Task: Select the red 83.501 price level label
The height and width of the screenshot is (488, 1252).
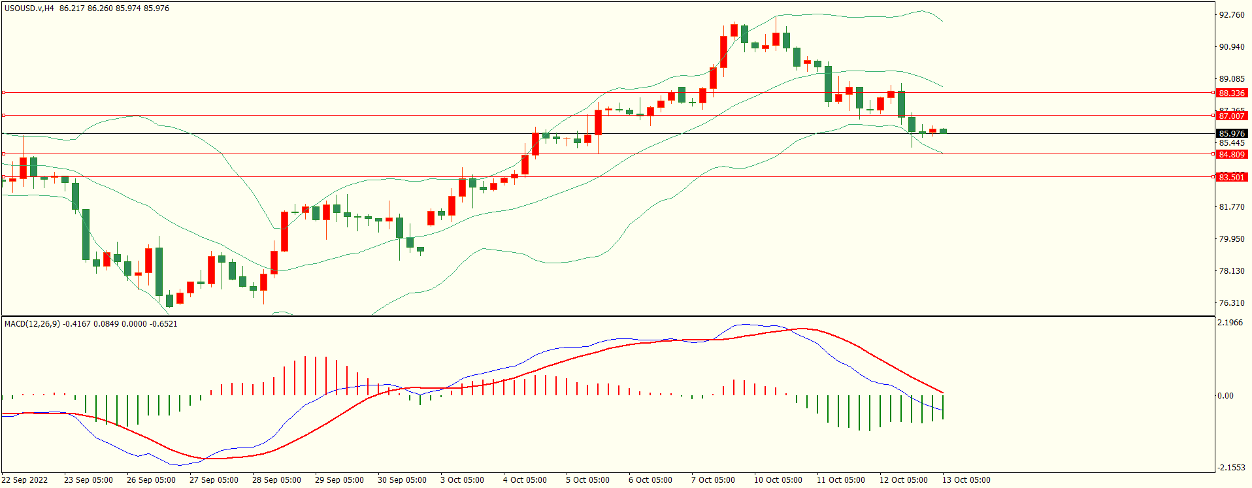Action: pyautogui.click(x=1232, y=177)
